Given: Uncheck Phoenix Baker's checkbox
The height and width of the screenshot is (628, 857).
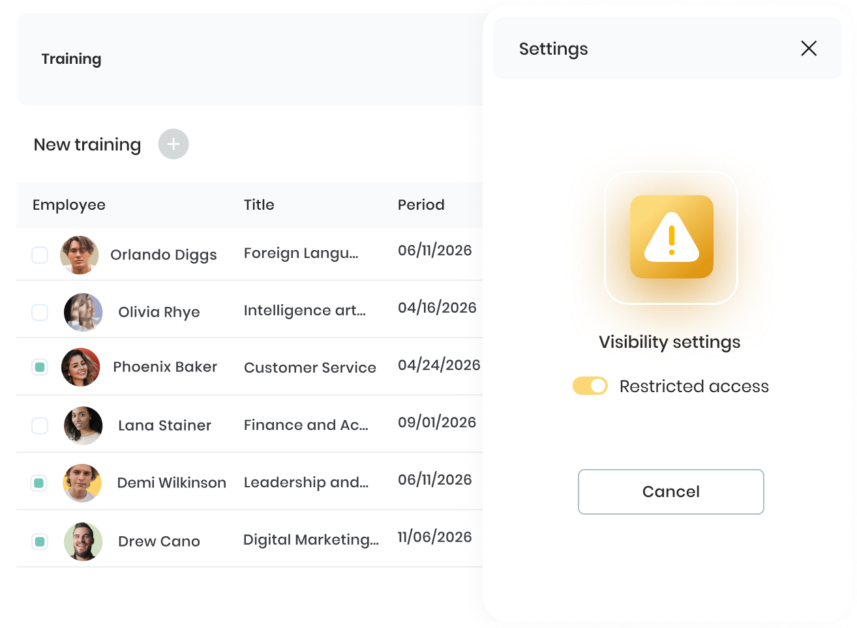Looking at the screenshot, I should pos(40,367).
